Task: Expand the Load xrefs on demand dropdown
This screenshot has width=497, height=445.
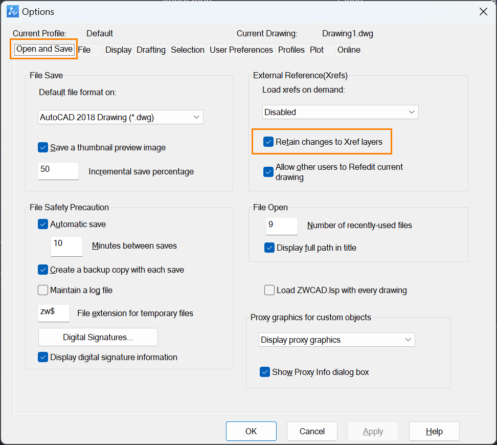Action: coord(341,112)
